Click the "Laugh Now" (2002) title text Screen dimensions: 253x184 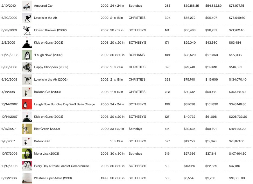point(48,55)
